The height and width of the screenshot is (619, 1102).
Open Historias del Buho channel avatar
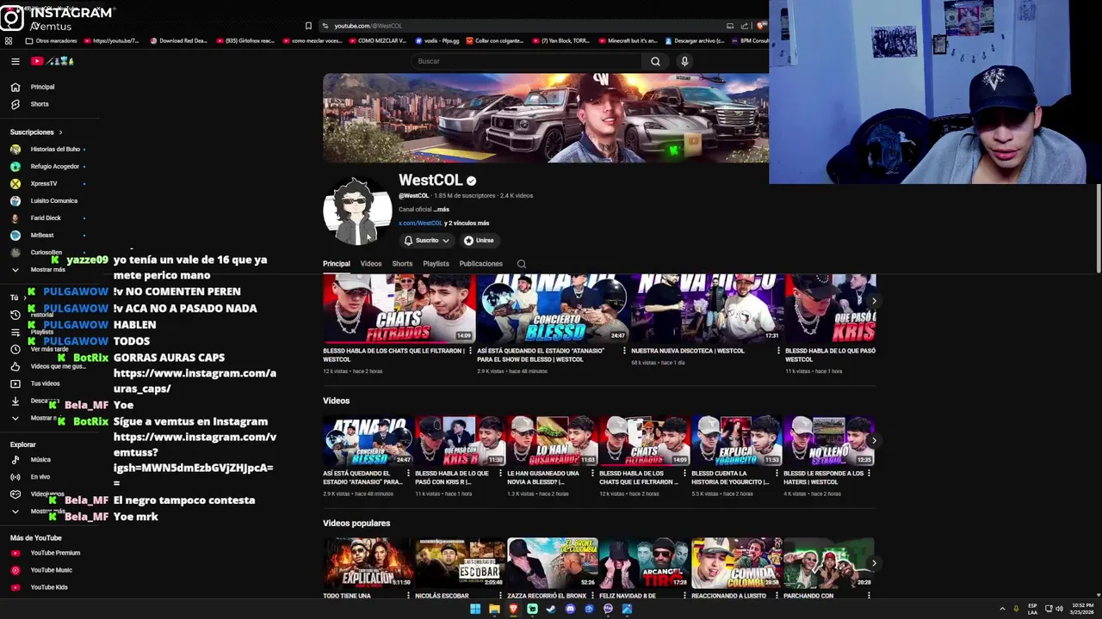click(15, 149)
